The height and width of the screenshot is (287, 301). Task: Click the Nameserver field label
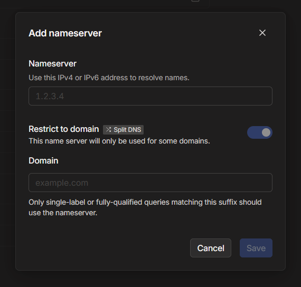coord(52,63)
